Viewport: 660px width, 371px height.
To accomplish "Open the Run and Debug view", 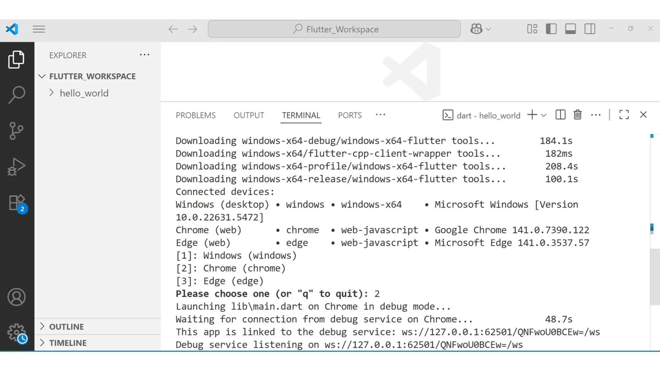I will click(x=16, y=167).
